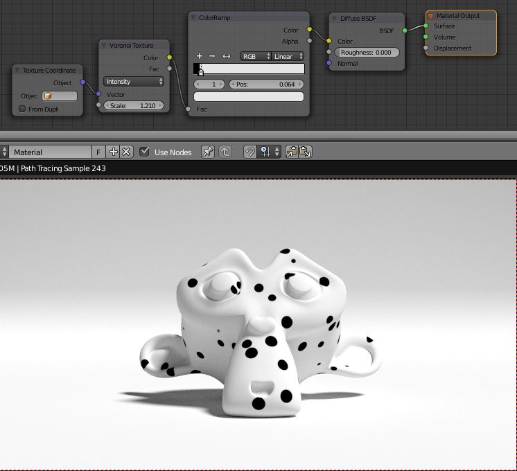This screenshot has height=471, width=517.
Task: Click Texture Coordinate Object output socket
Action: [82, 82]
